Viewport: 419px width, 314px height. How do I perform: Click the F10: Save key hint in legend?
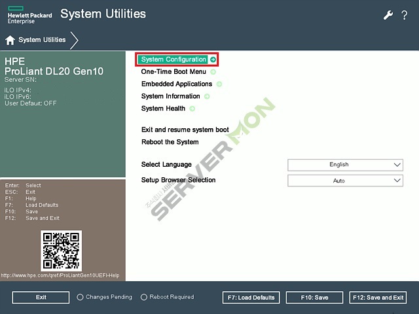coord(22,212)
